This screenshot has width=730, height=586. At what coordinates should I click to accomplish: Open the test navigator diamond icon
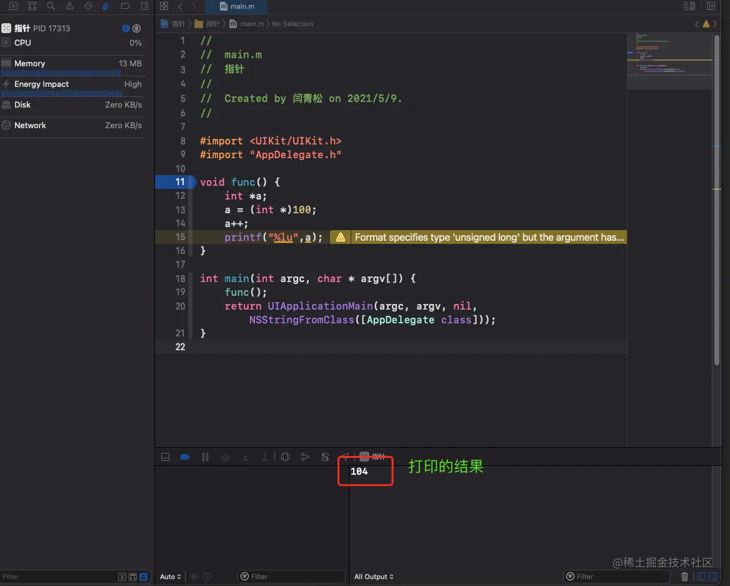(88, 6)
